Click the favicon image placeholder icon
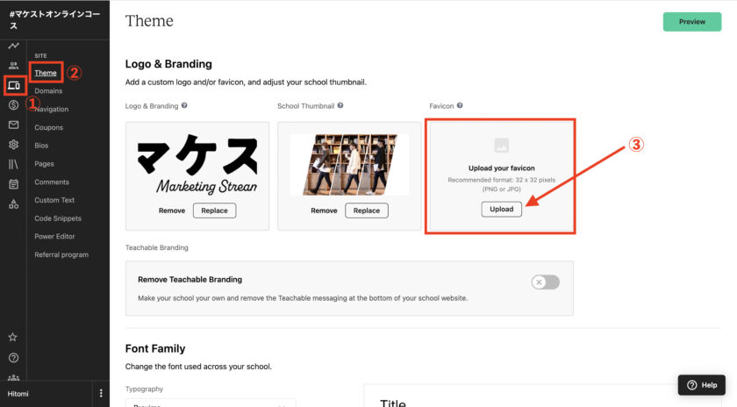The width and height of the screenshot is (737, 407). coord(502,146)
